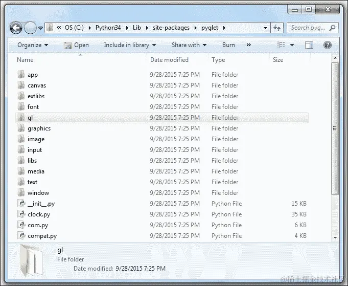Click the File folder type of media
348x286 pixels.
tap(225, 171)
